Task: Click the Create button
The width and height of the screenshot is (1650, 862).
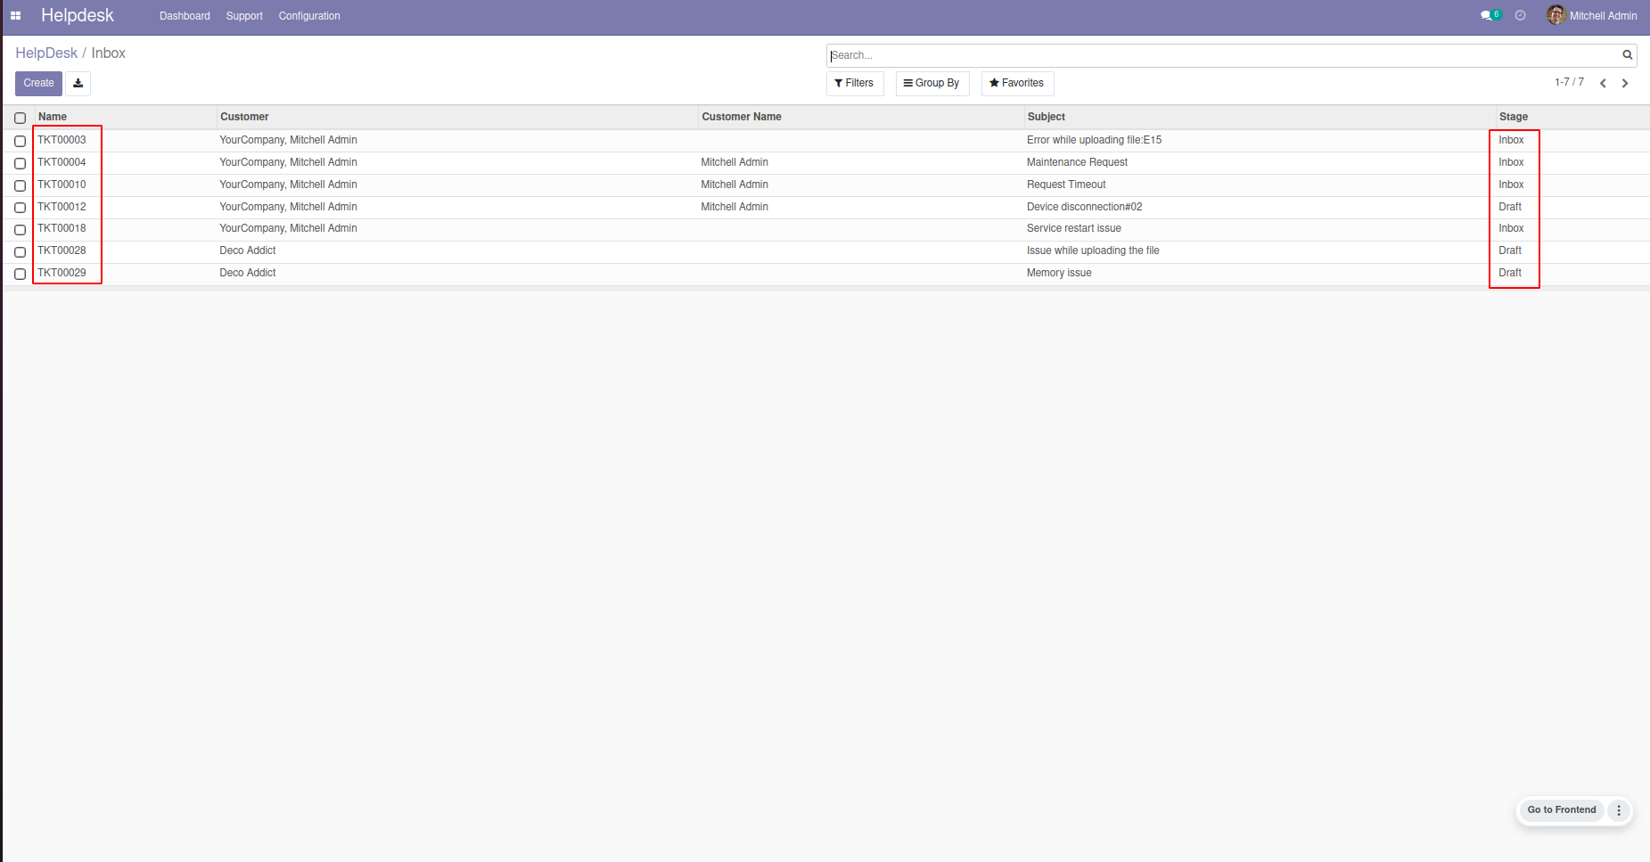Action: click(x=38, y=83)
